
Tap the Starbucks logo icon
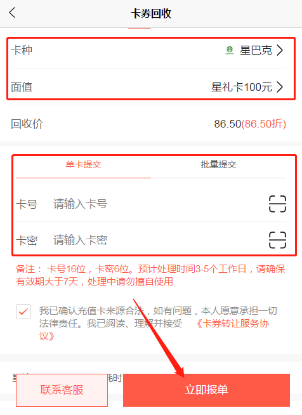tap(230, 50)
